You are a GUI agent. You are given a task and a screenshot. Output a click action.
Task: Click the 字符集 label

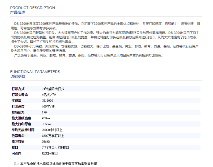click(x=16, y=101)
